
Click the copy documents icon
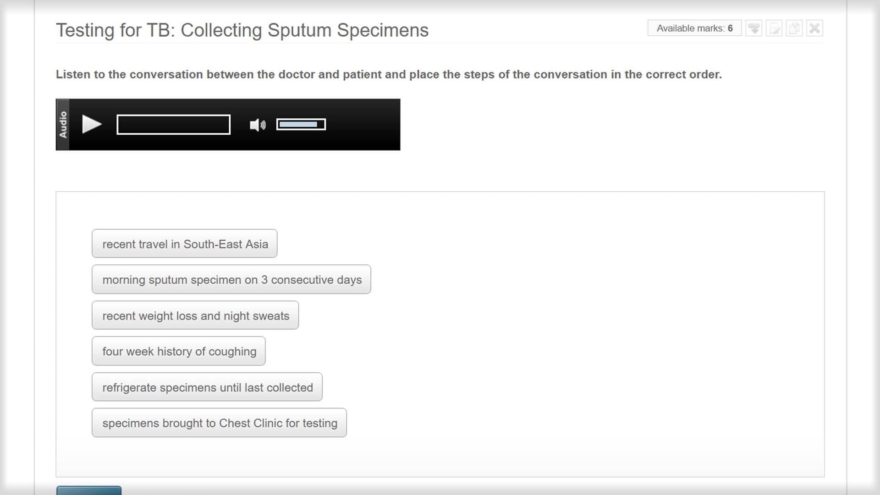coord(794,28)
